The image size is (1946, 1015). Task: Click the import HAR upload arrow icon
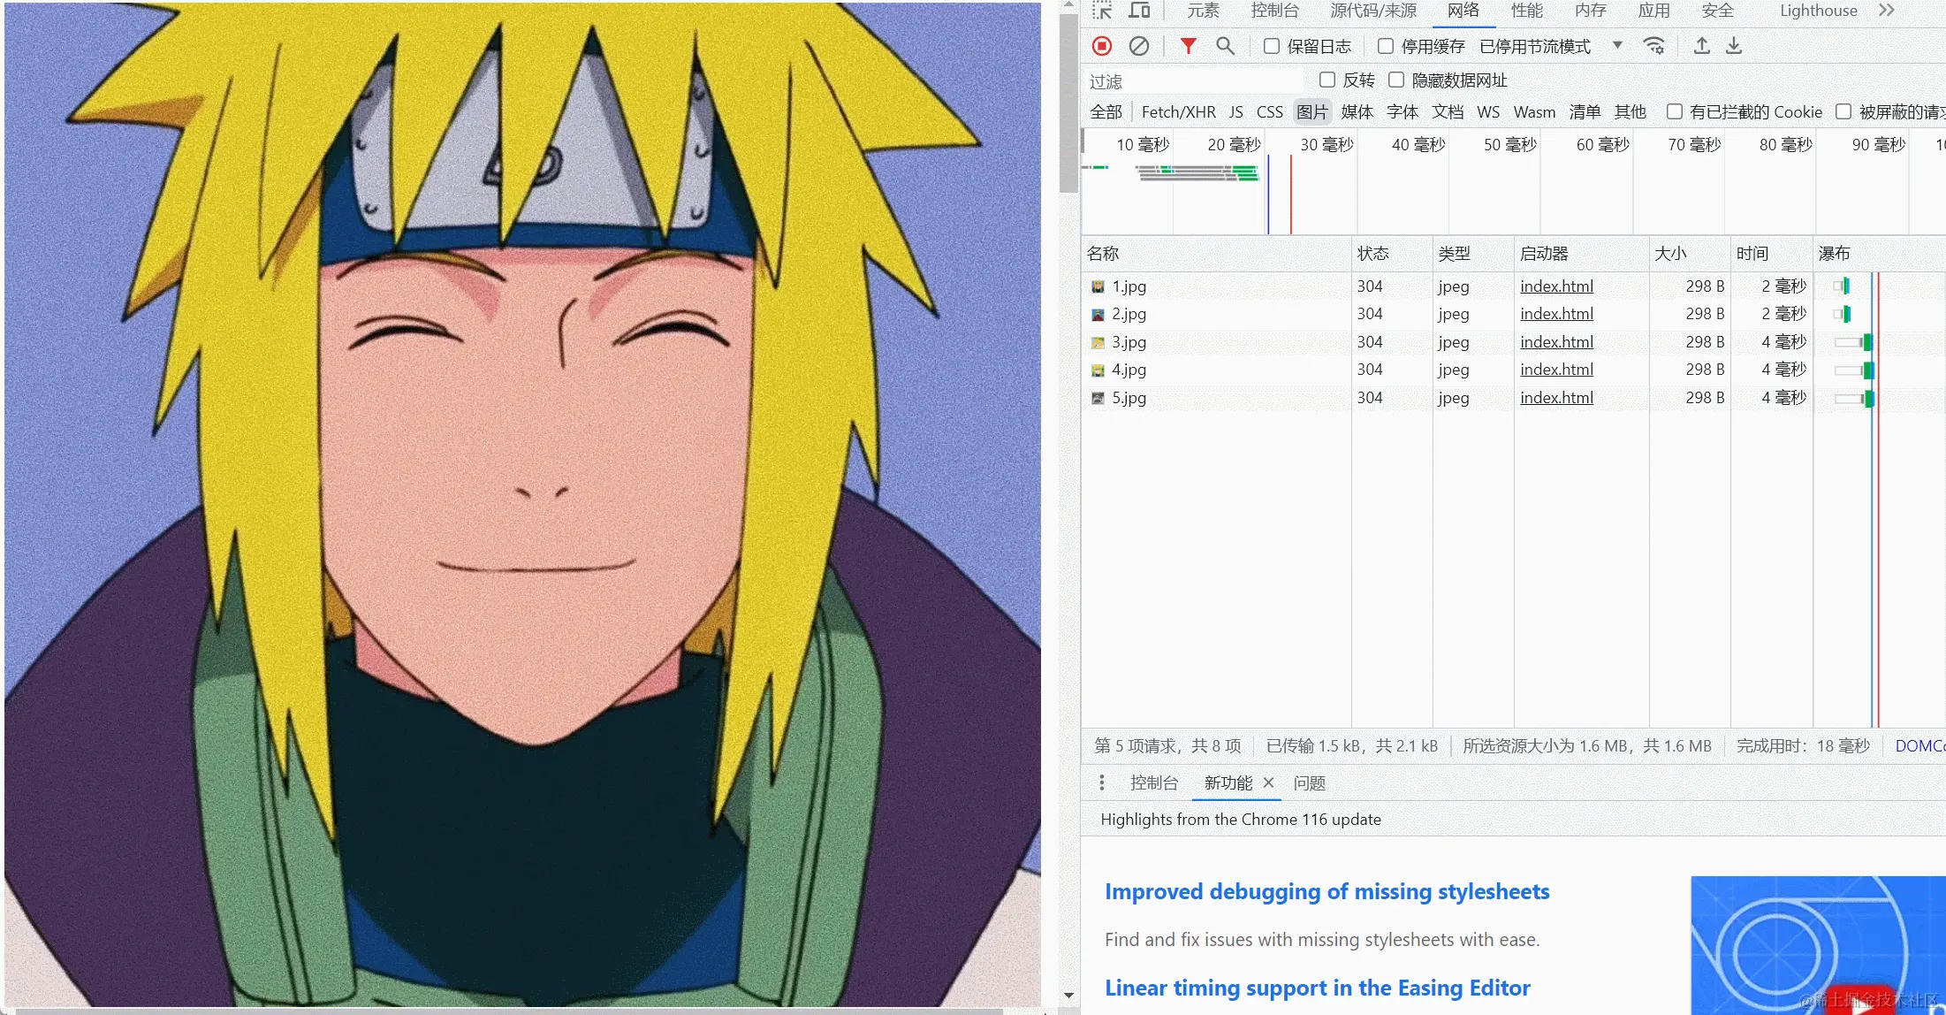(1701, 46)
